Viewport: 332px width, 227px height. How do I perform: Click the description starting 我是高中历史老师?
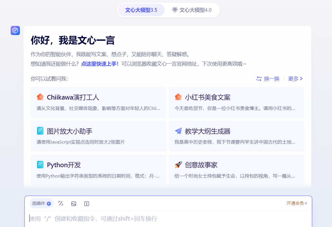point(235,142)
